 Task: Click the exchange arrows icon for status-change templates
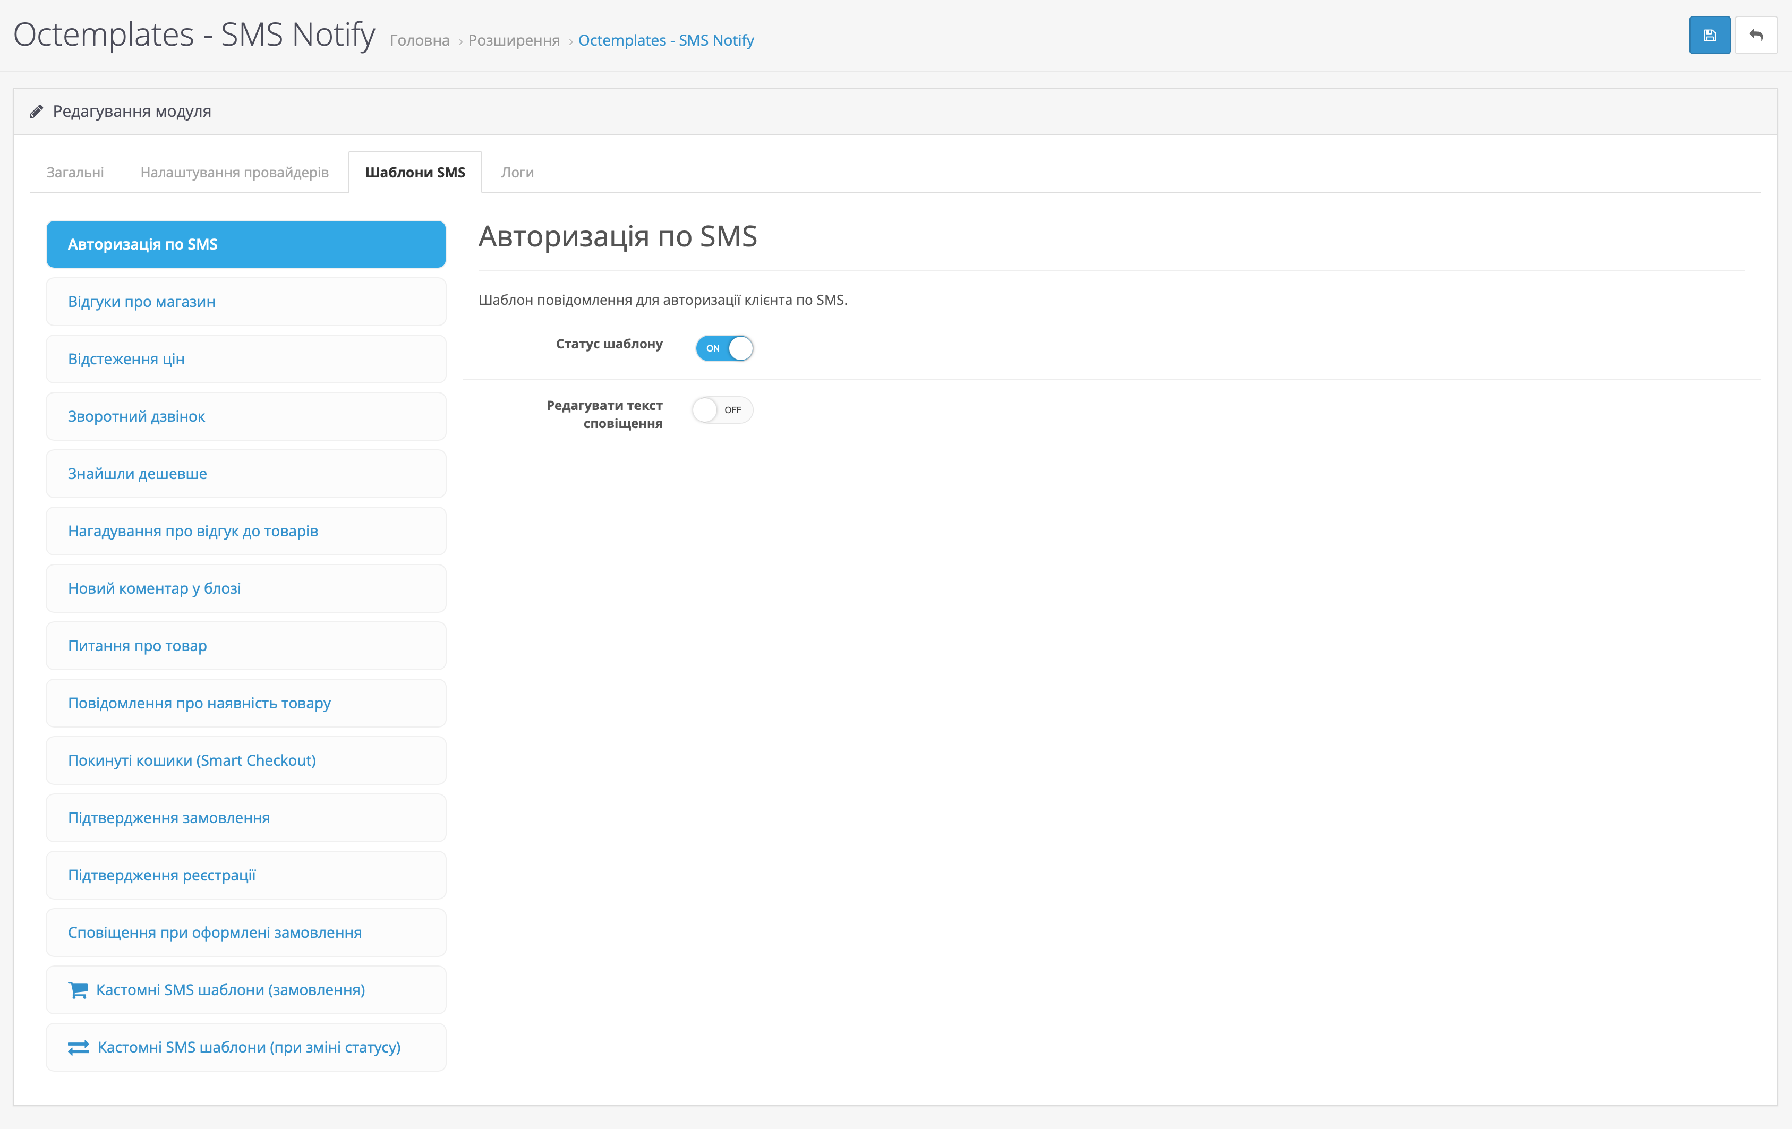pos(78,1047)
